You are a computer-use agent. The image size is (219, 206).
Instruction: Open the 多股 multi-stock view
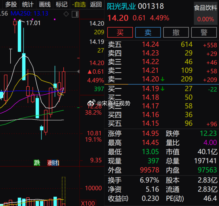[x=11, y=4]
